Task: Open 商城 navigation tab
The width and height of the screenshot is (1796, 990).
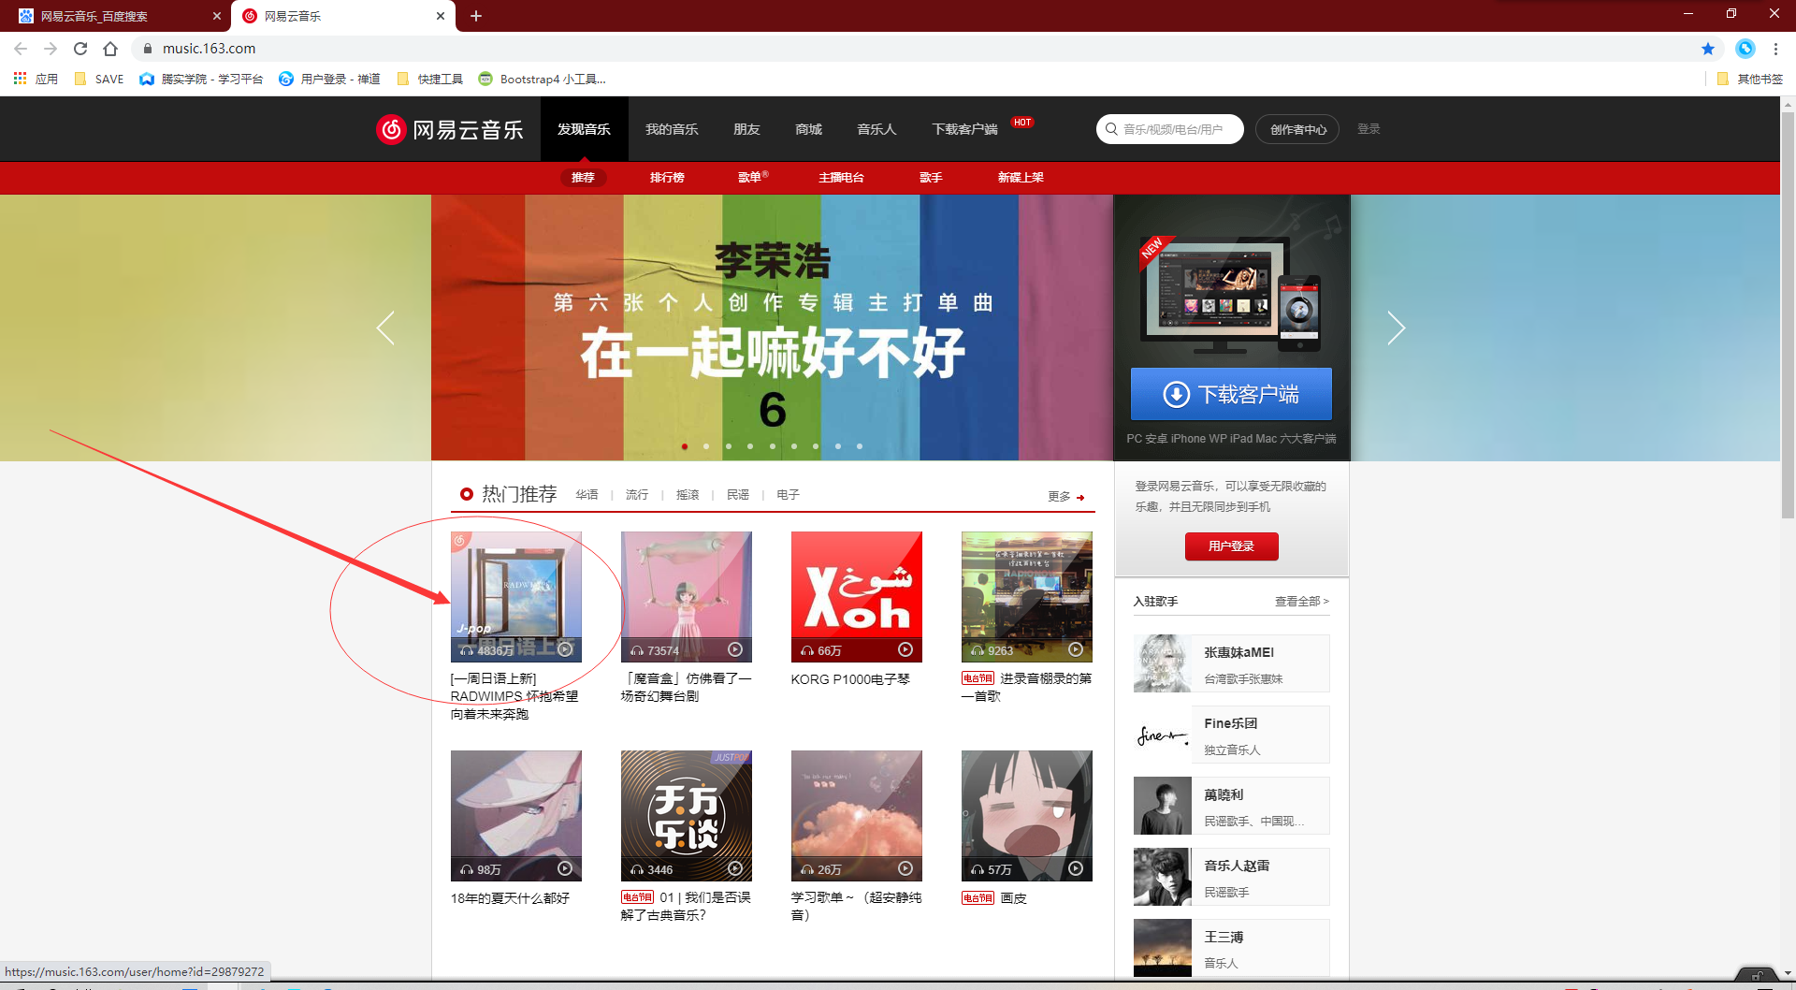Action: pyautogui.click(x=808, y=129)
